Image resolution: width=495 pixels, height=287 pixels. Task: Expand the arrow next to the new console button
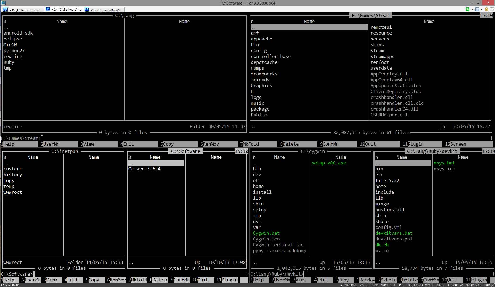472,9
